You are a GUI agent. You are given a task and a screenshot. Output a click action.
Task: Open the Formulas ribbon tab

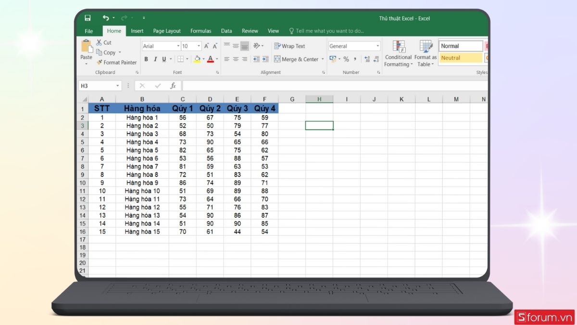(x=201, y=31)
